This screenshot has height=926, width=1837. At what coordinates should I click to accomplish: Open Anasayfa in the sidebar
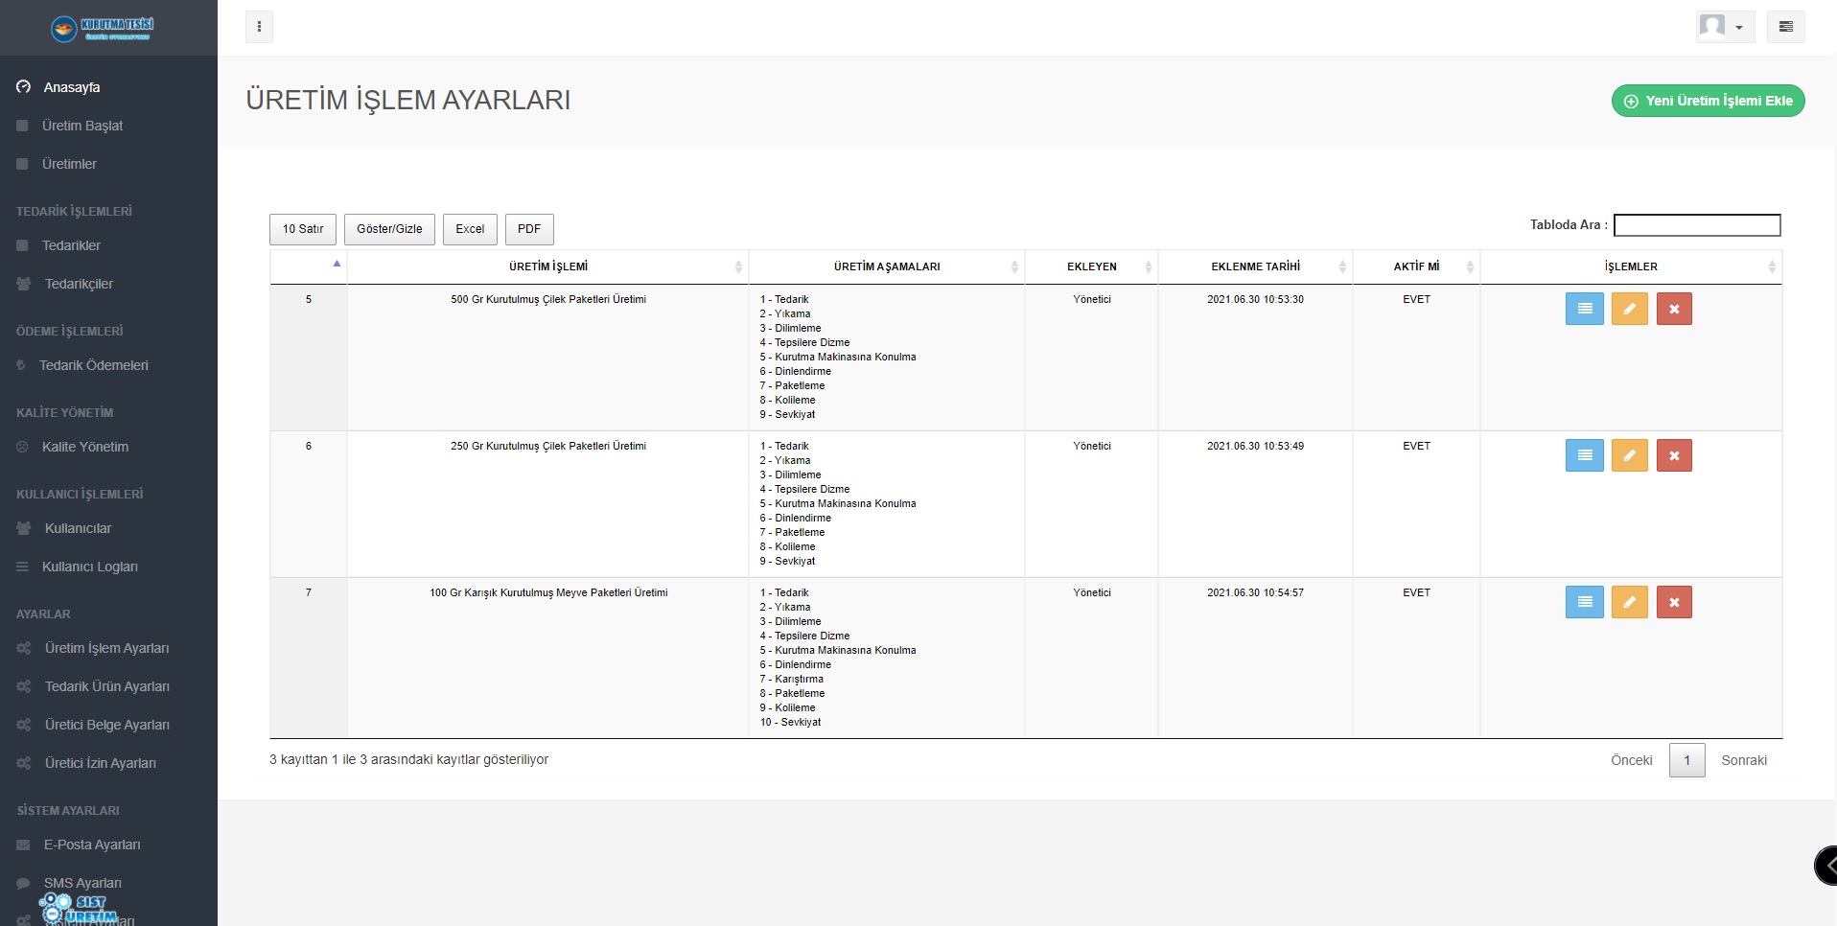tap(108, 87)
